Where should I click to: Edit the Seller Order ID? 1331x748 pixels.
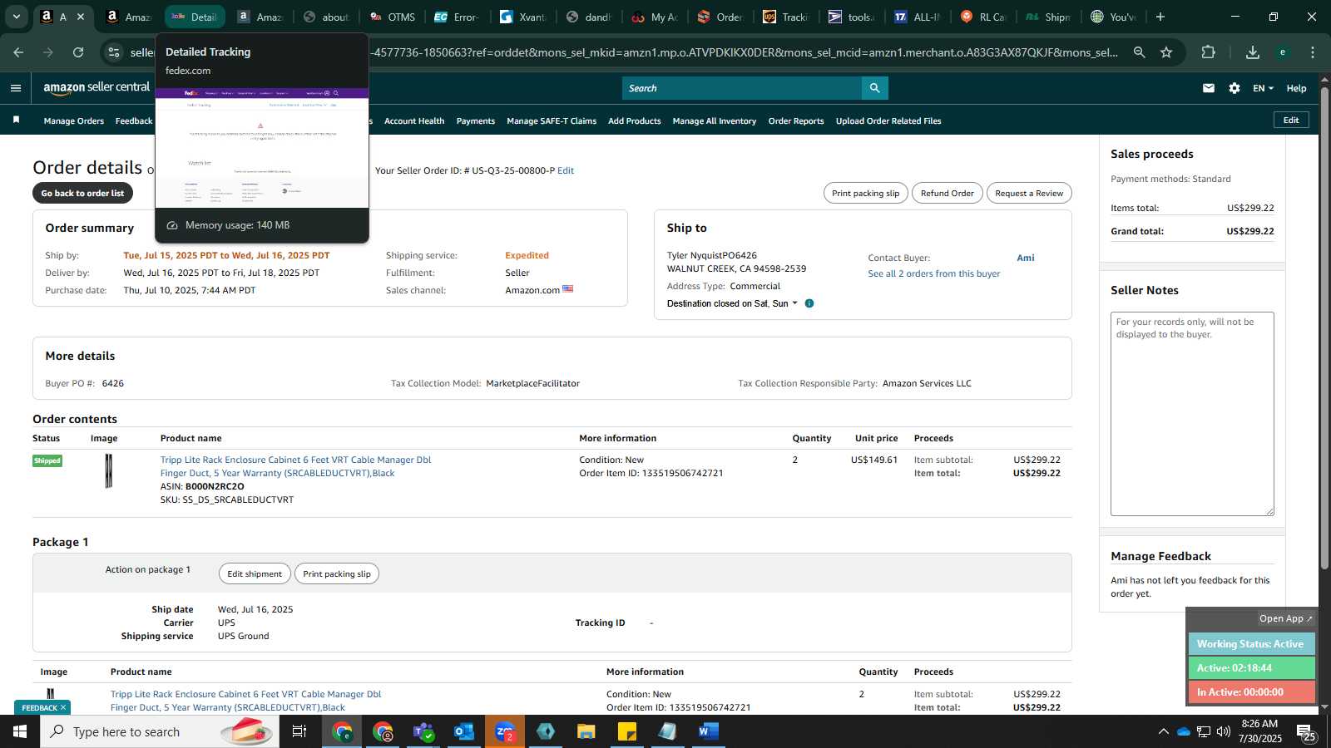(566, 170)
